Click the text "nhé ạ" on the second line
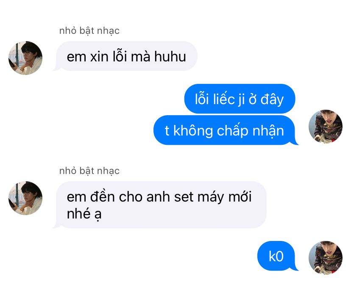Screen dimensions: 351x282 pyautogui.click(x=84, y=214)
